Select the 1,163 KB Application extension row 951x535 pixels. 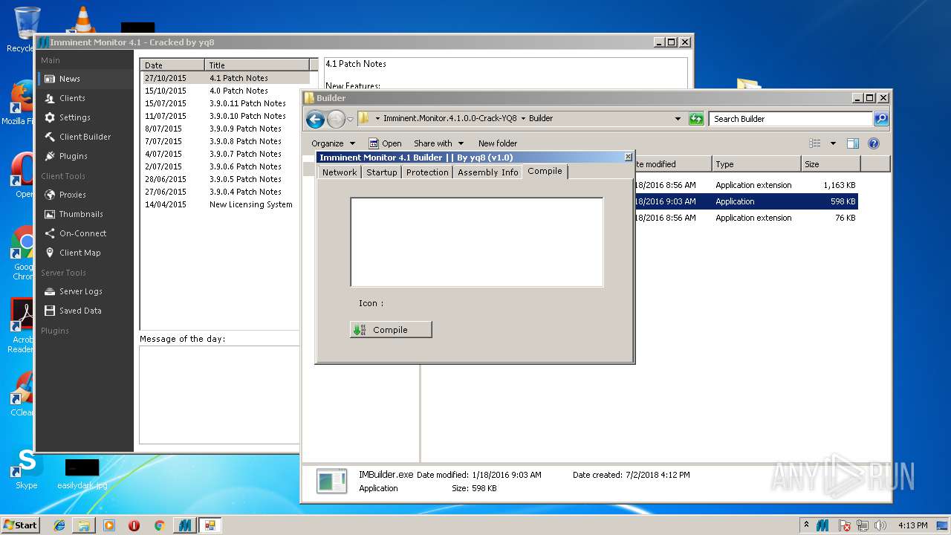point(746,185)
